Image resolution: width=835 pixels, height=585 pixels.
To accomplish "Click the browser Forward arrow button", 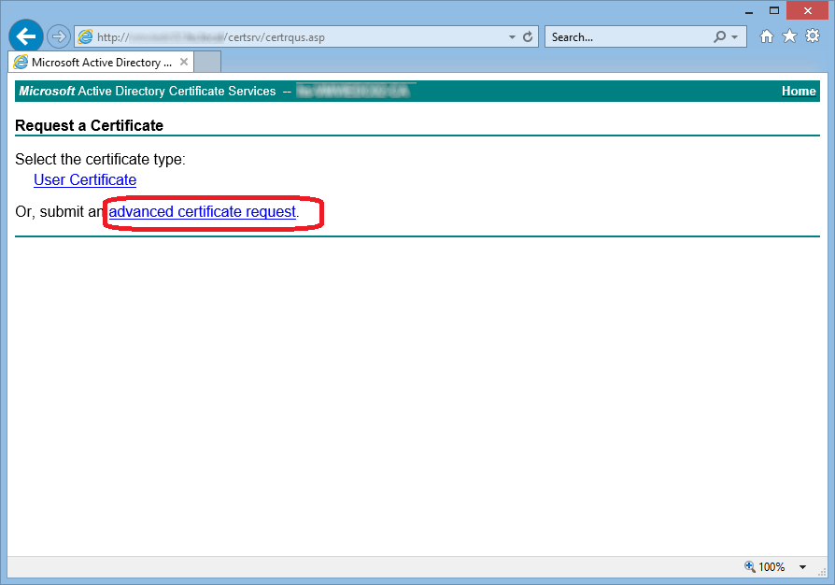I will (59, 36).
